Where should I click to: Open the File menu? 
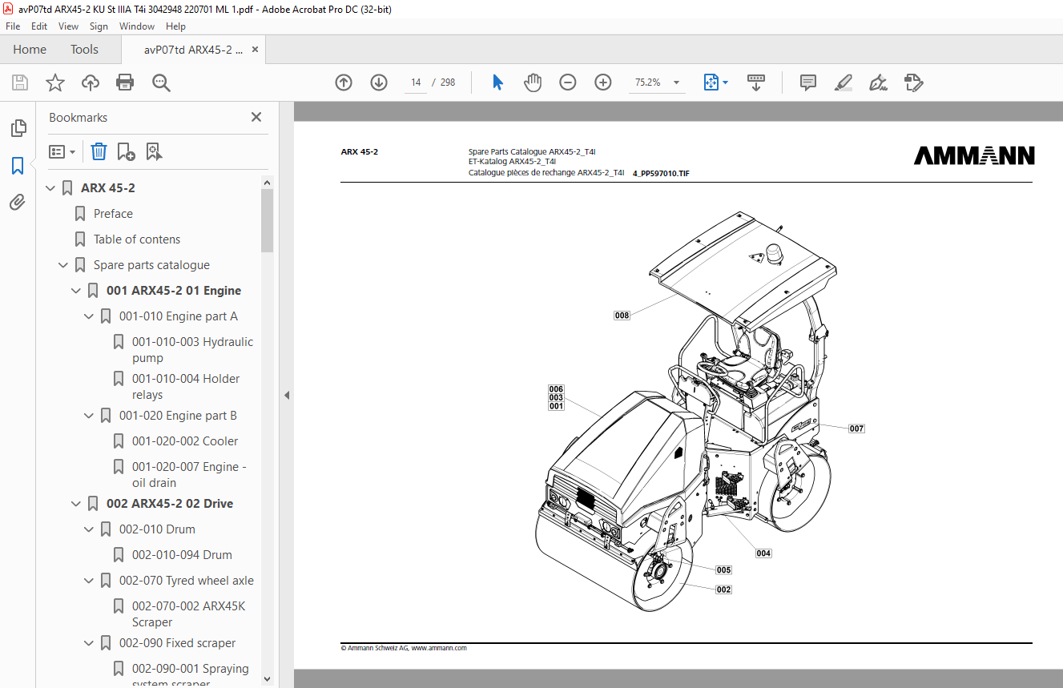(13, 26)
